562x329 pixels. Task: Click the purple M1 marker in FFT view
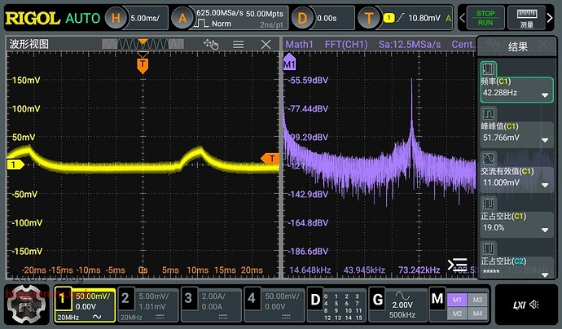(x=288, y=64)
